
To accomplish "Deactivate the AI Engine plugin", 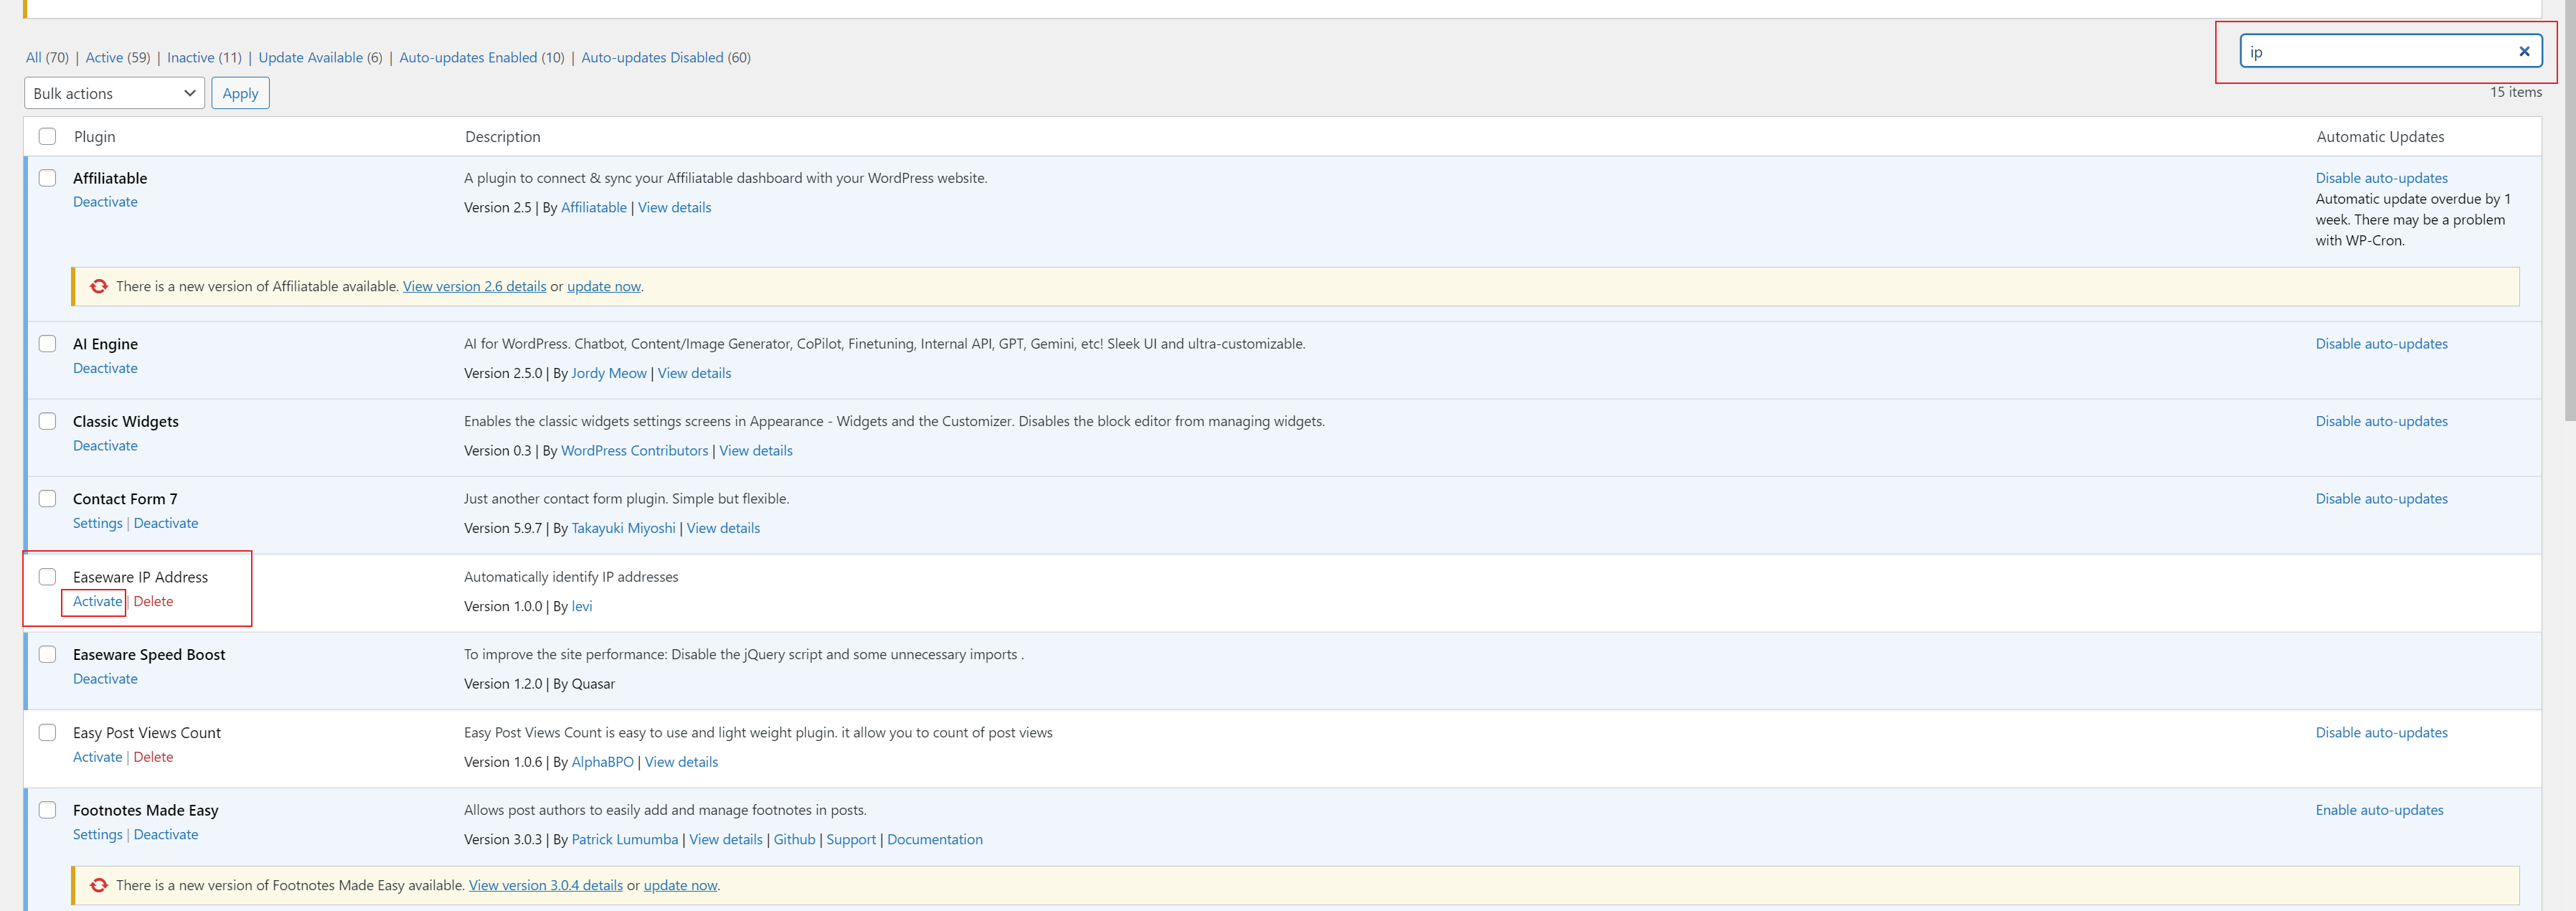I will [x=105, y=368].
